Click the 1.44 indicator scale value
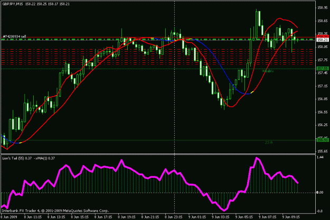Viewport: 330px width, 220px height. [x=320, y=157]
